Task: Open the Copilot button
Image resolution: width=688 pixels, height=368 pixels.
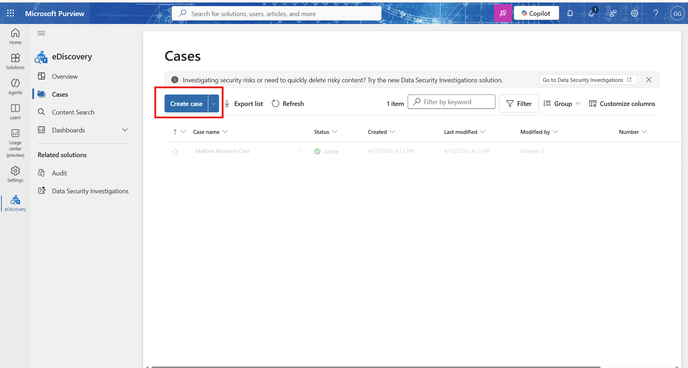Action: [536, 13]
